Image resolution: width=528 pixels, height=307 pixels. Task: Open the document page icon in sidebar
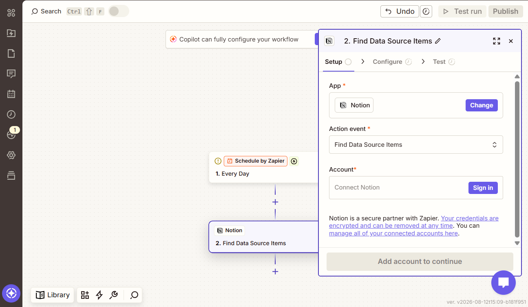pyautogui.click(x=11, y=54)
